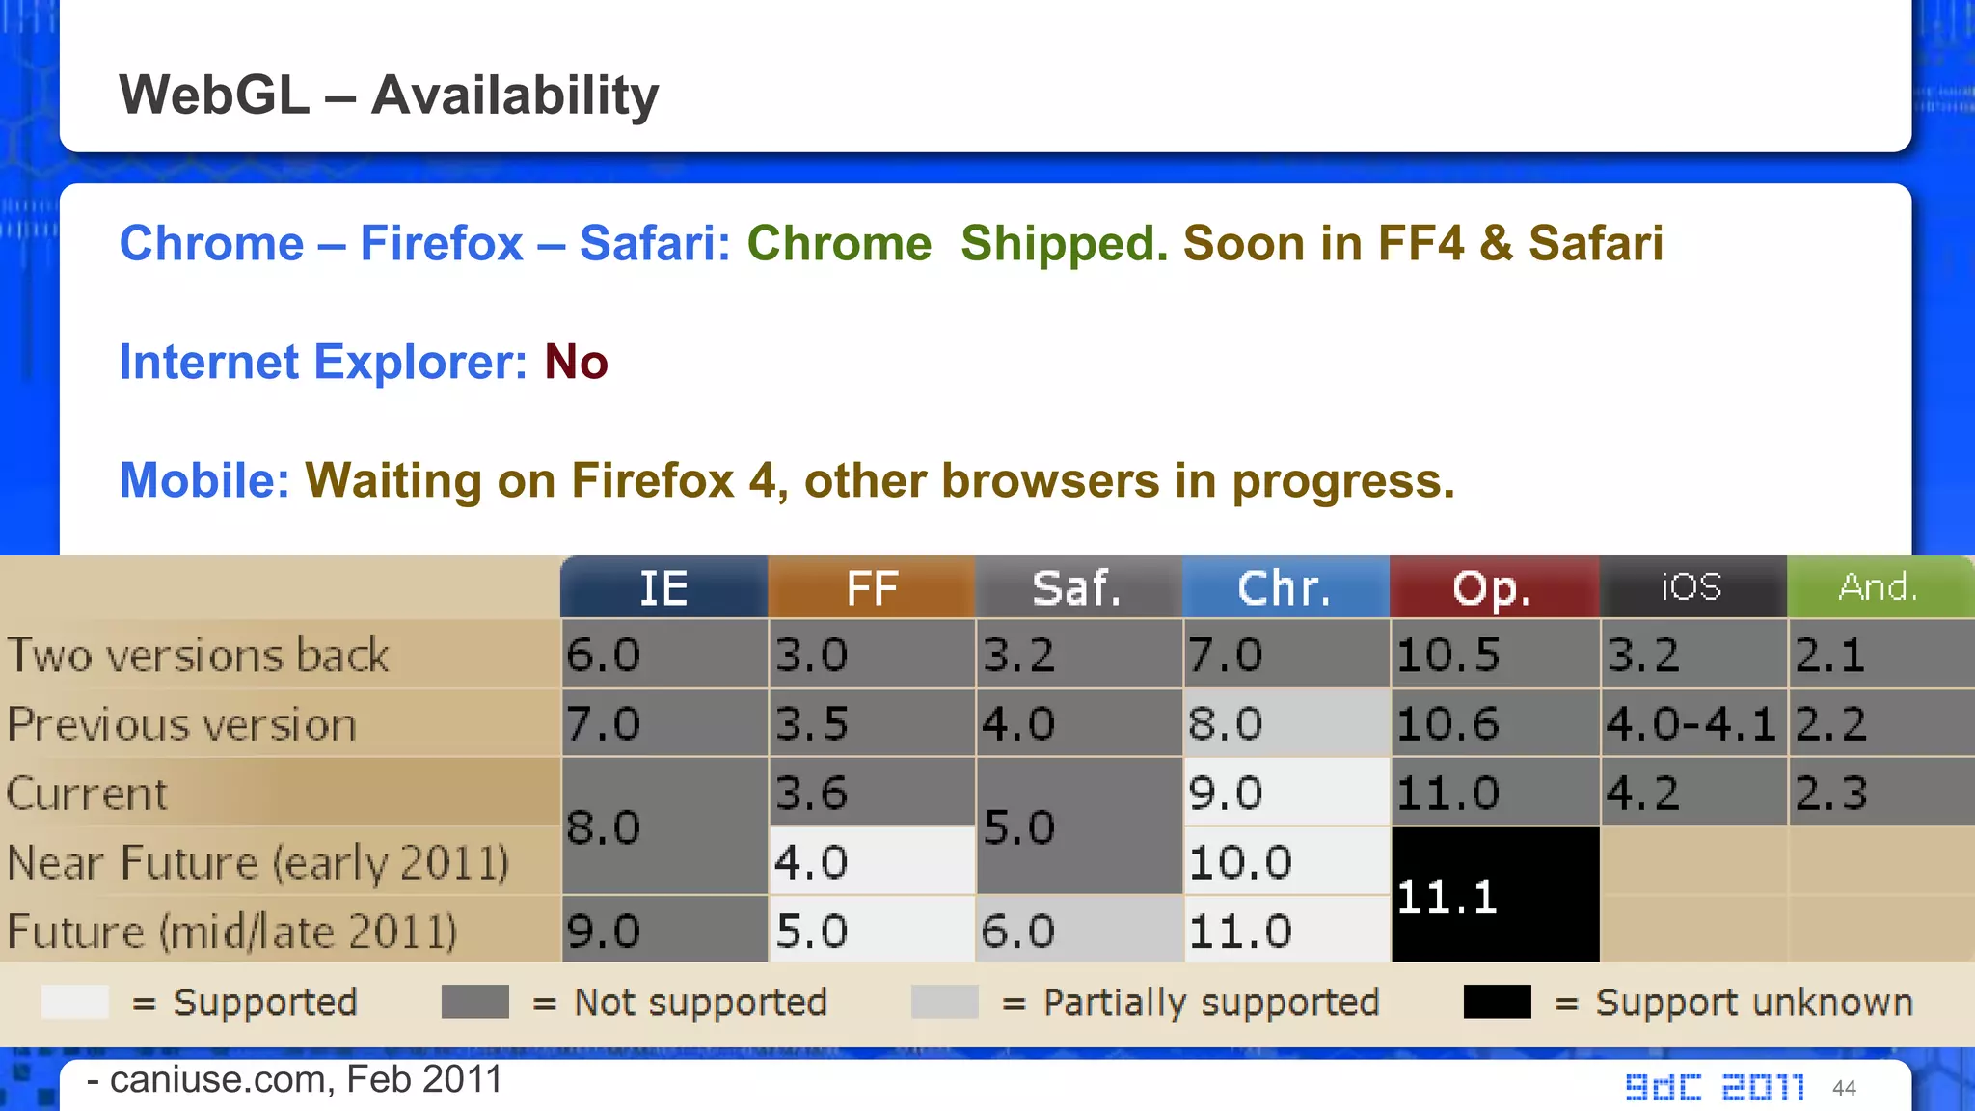Select the Chr. column header
1975x1111 pixels.
point(1285,587)
